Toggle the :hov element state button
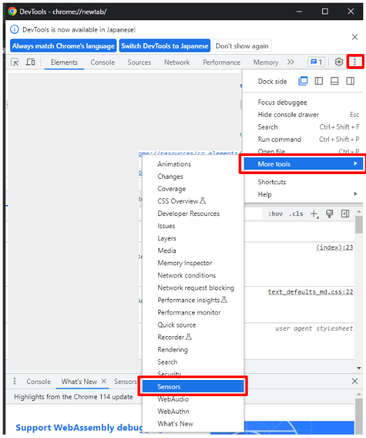This screenshot has height=438, width=366. tap(276, 214)
